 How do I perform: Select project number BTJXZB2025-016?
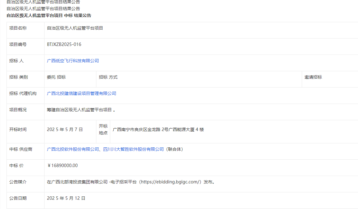(x=64, y=44)
